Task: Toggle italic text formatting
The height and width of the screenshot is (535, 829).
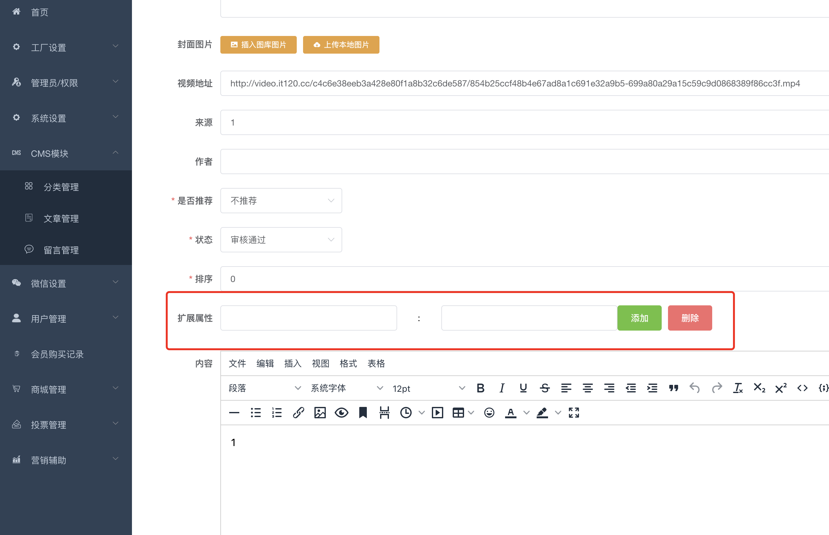Action: [502, 388]
